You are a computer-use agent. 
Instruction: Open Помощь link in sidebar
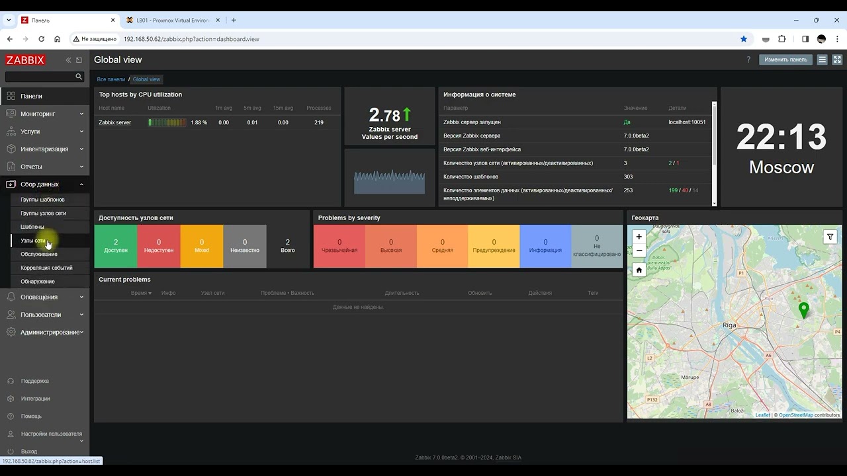pos(31,416)
